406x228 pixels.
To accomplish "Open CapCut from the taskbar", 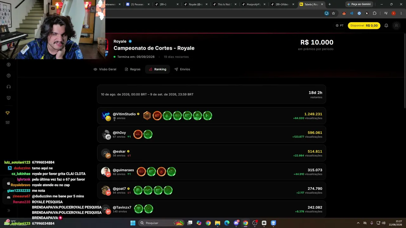I will pos(264,223).
